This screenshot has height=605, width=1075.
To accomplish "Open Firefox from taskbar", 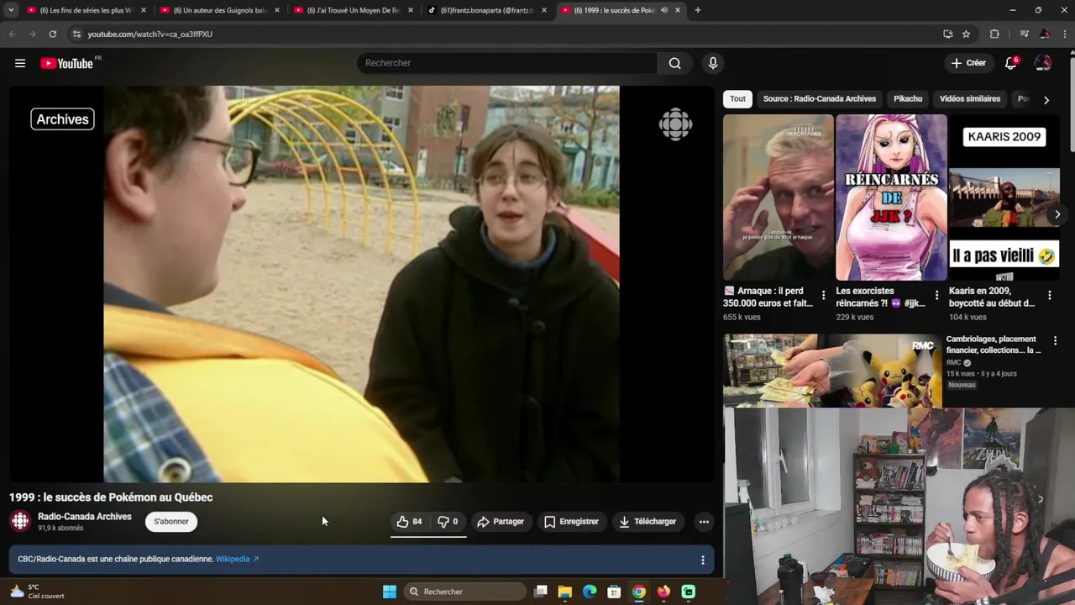I will coord(663,592).
